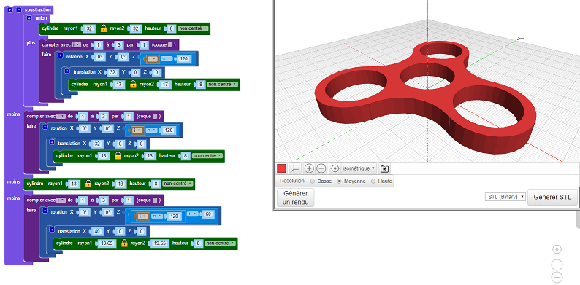Open the STL (Binary) format dropdown
Screen dimensions: 580x285
click(x=505, y=197)
